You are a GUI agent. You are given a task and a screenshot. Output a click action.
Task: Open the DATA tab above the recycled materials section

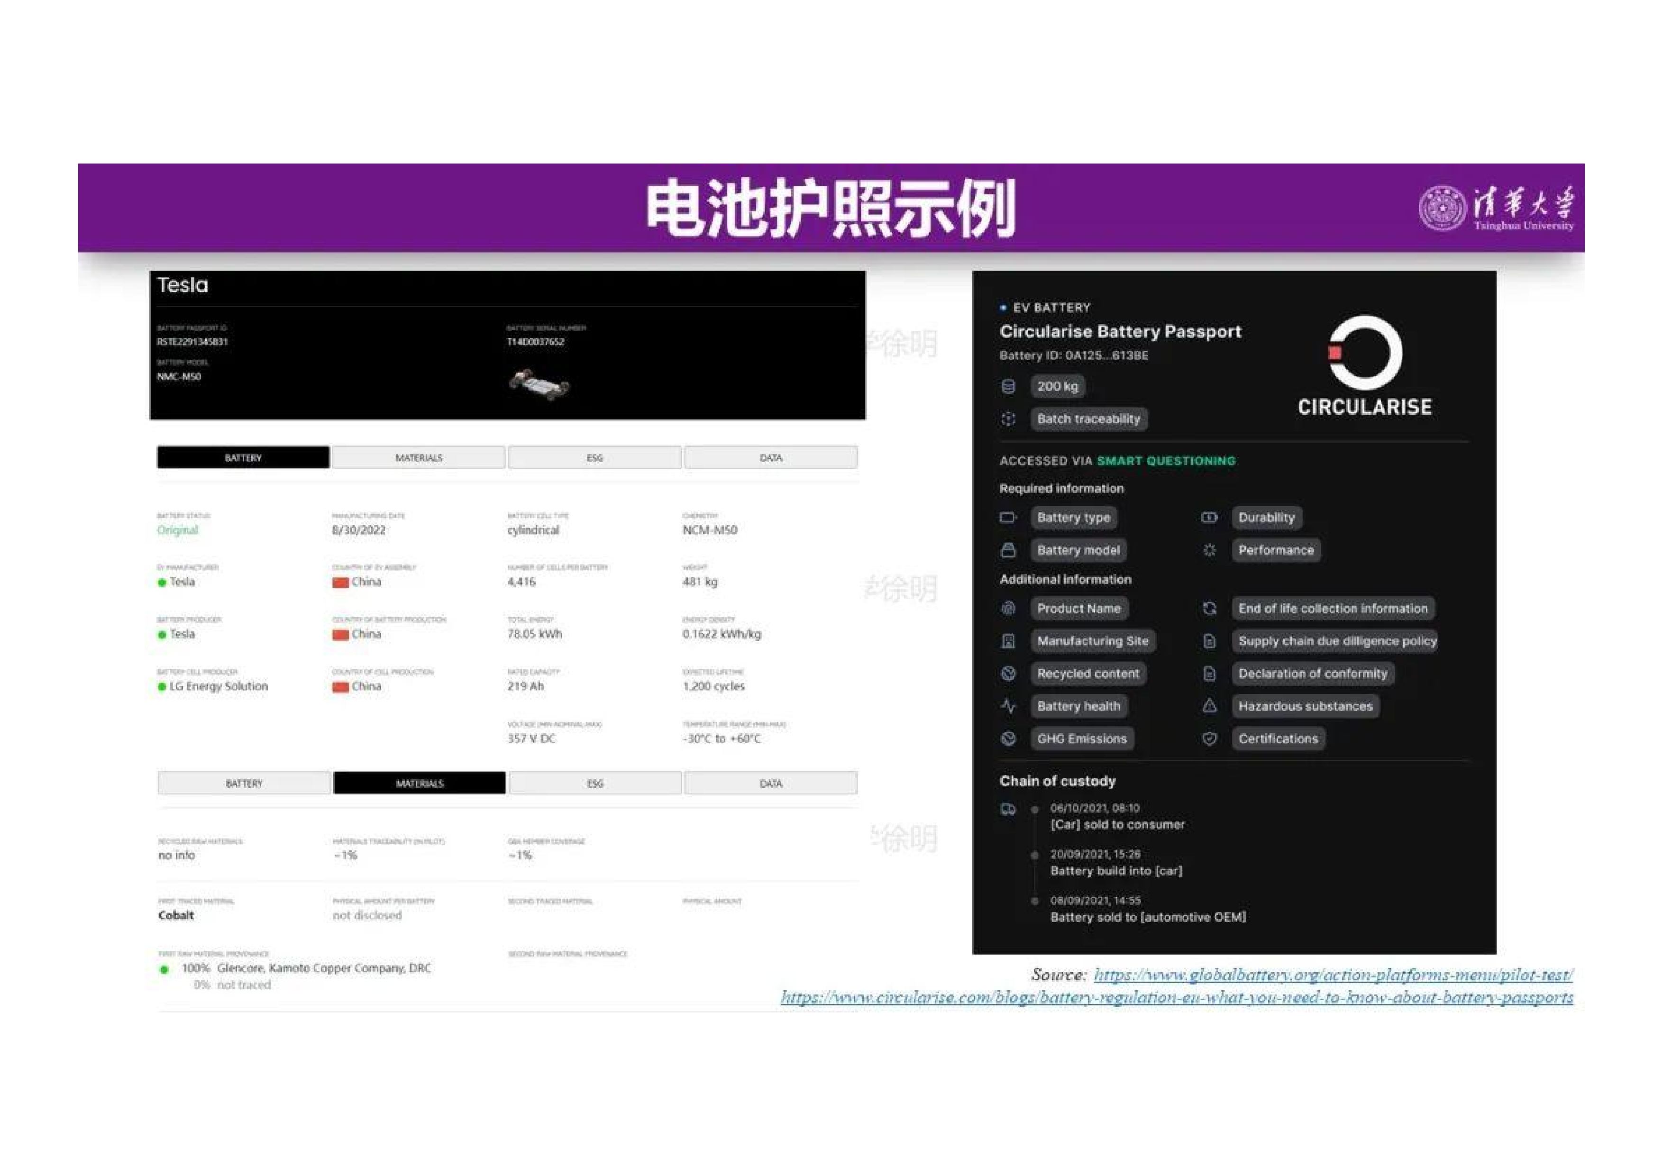771,783
